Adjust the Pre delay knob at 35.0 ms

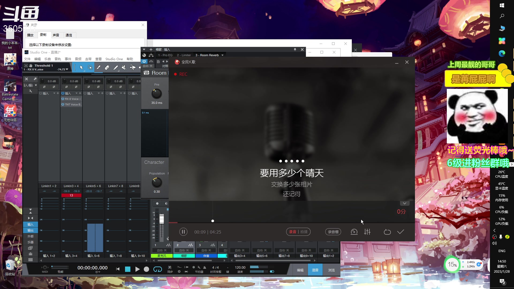point(156,94)
